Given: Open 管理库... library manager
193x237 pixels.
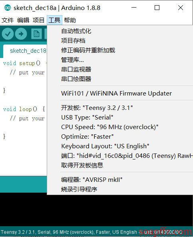Looking at the screenshot, I should (120, 60).
